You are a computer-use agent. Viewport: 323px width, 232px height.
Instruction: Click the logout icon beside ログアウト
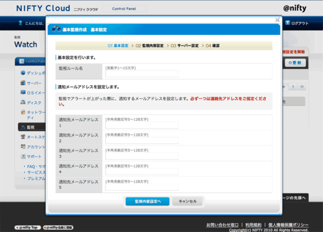[x=287, y=23]
